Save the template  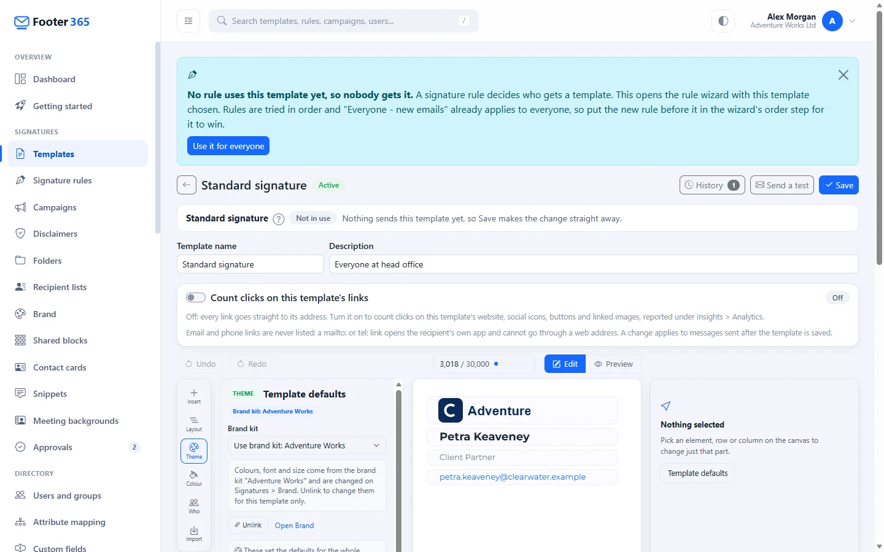click(839, 185)
